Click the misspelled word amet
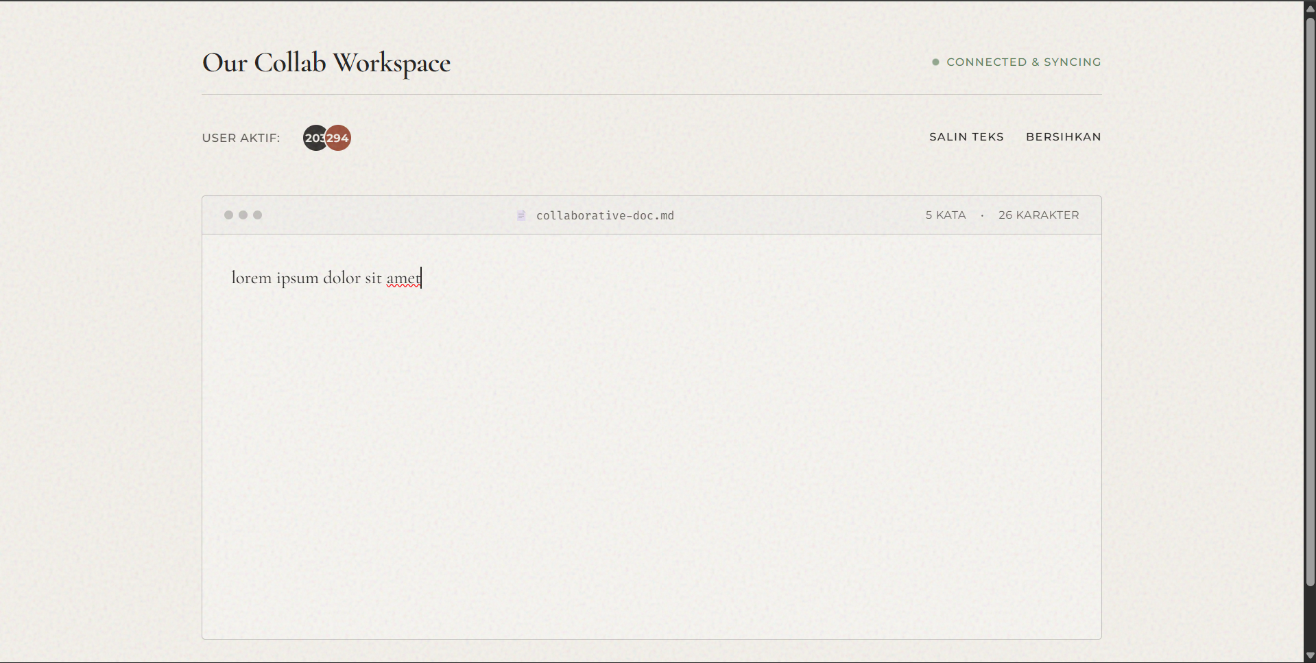The width and height of the screenshot is (1316, 663). 403,278
